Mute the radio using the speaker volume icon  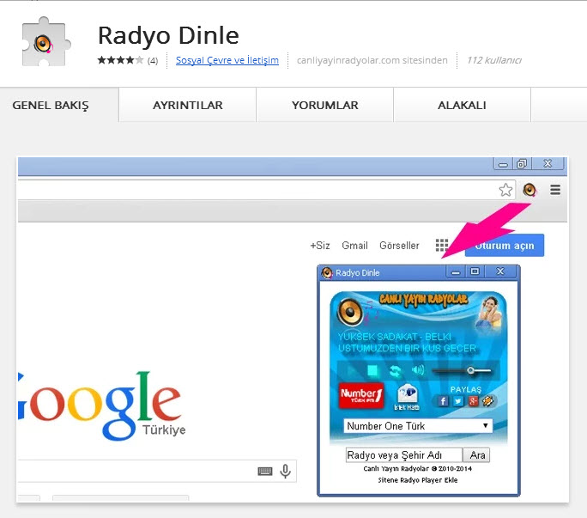pos(418,370)
